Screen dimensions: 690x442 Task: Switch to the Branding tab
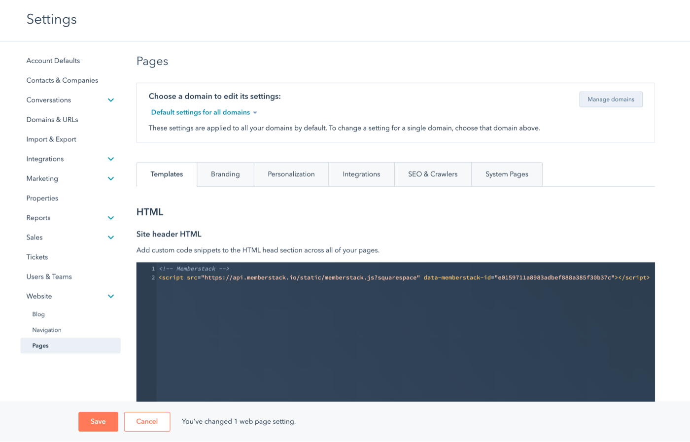tap(225, 174)
